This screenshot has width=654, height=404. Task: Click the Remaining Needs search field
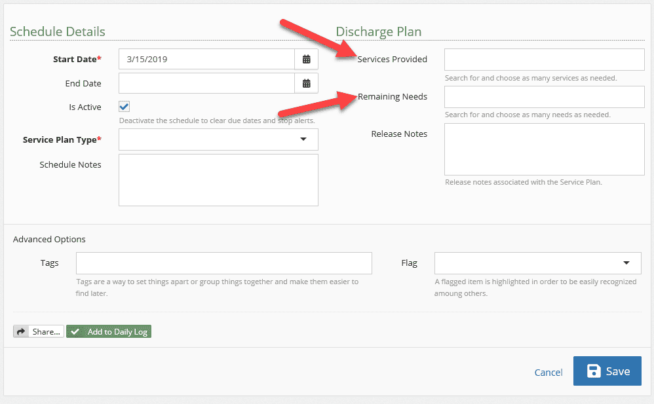(545, 97)
